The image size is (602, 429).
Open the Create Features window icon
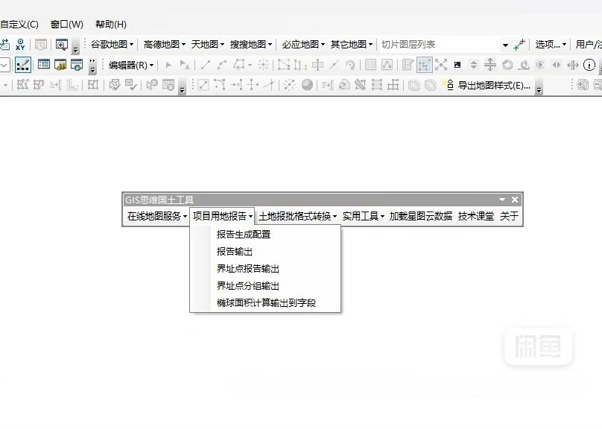(x=408, y=65)
